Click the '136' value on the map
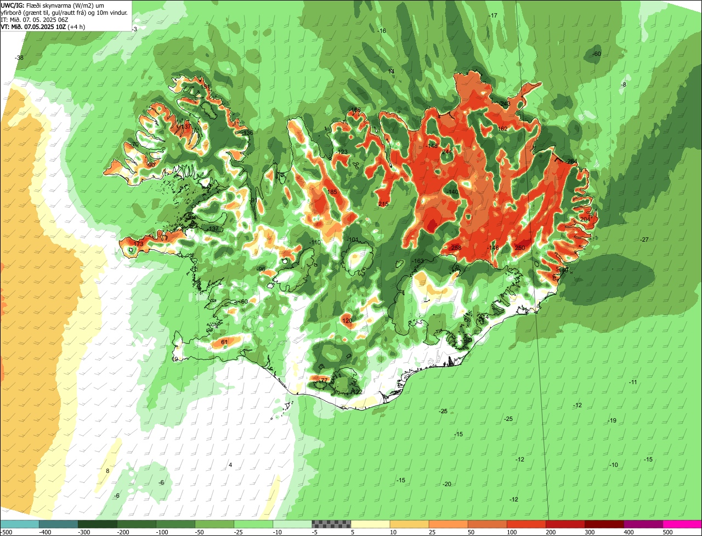The height and width of the screenshot is (536, 702). coord(248,133)
